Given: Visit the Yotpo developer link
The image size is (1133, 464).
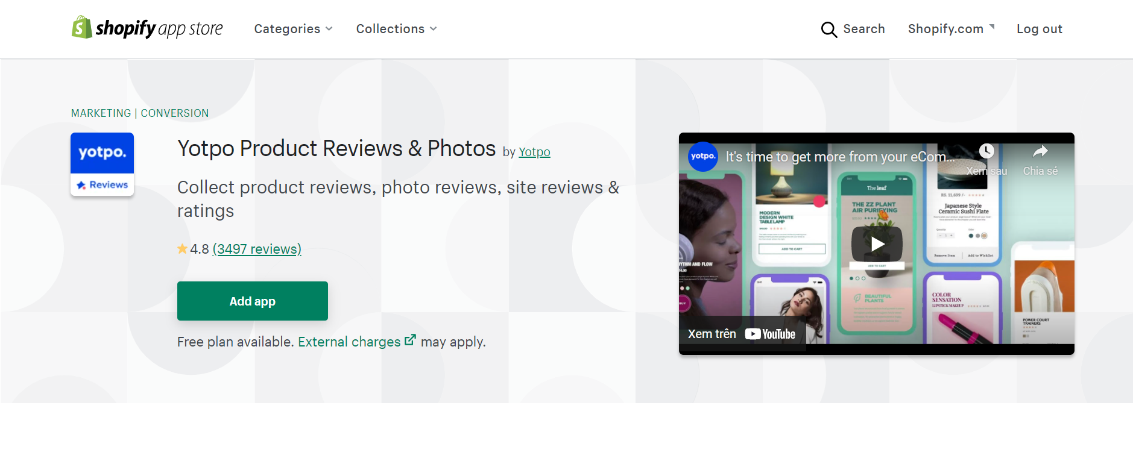Looking at the screenshot, I should pyautogui.click(x=534, y=152).
